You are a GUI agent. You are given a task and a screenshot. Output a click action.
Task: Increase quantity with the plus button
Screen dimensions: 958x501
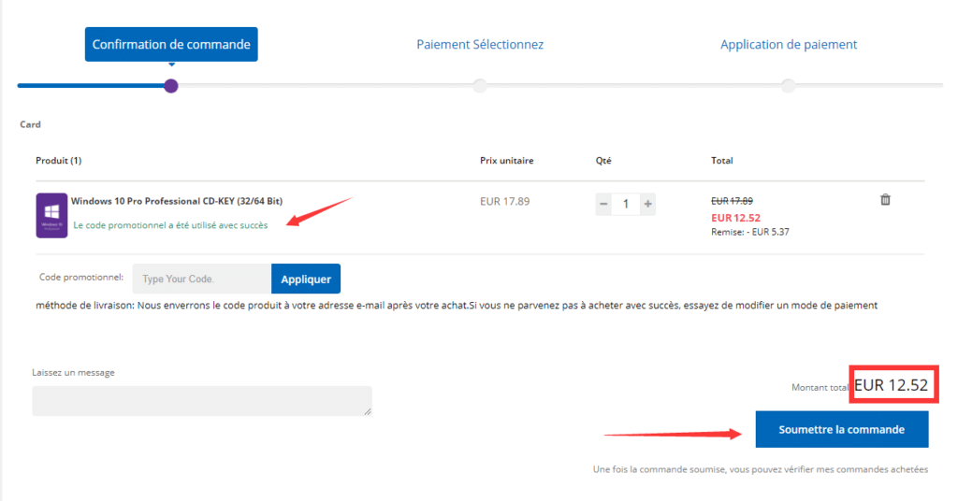(x=647, y=204)
